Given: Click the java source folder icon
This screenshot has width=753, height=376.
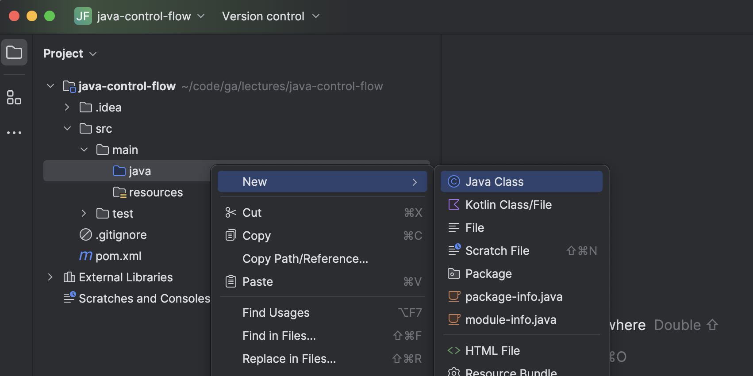Looking at the screenshot, I should point(119,171).
